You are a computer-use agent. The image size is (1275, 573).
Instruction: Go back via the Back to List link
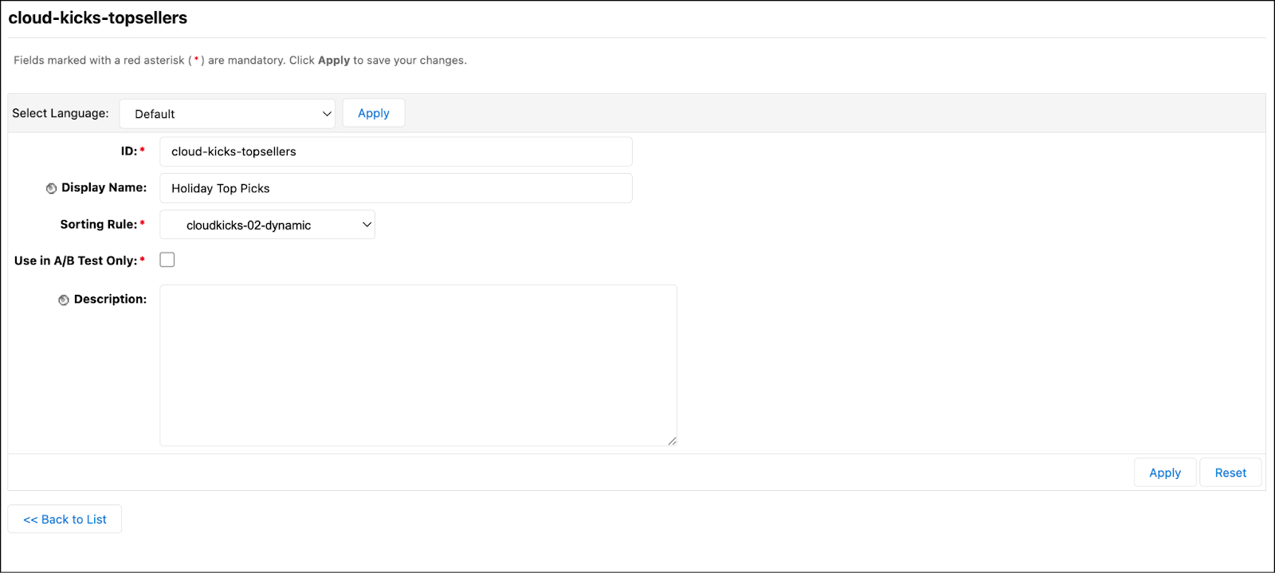65,519
